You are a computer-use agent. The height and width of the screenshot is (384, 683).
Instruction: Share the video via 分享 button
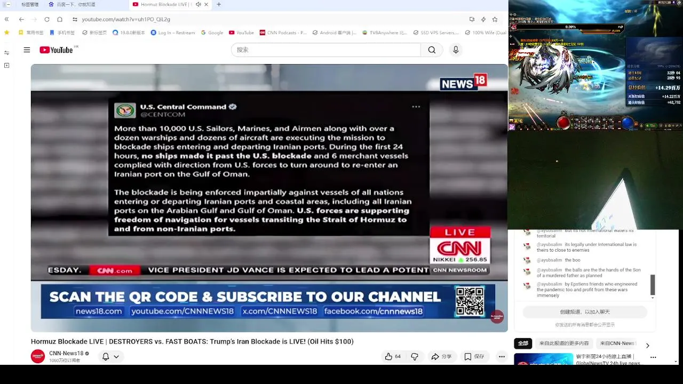[441, 356]
